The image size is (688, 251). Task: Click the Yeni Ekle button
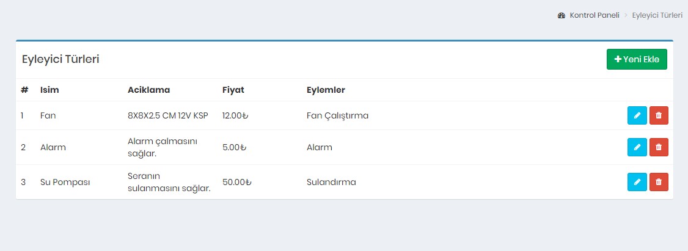point(637,59)
